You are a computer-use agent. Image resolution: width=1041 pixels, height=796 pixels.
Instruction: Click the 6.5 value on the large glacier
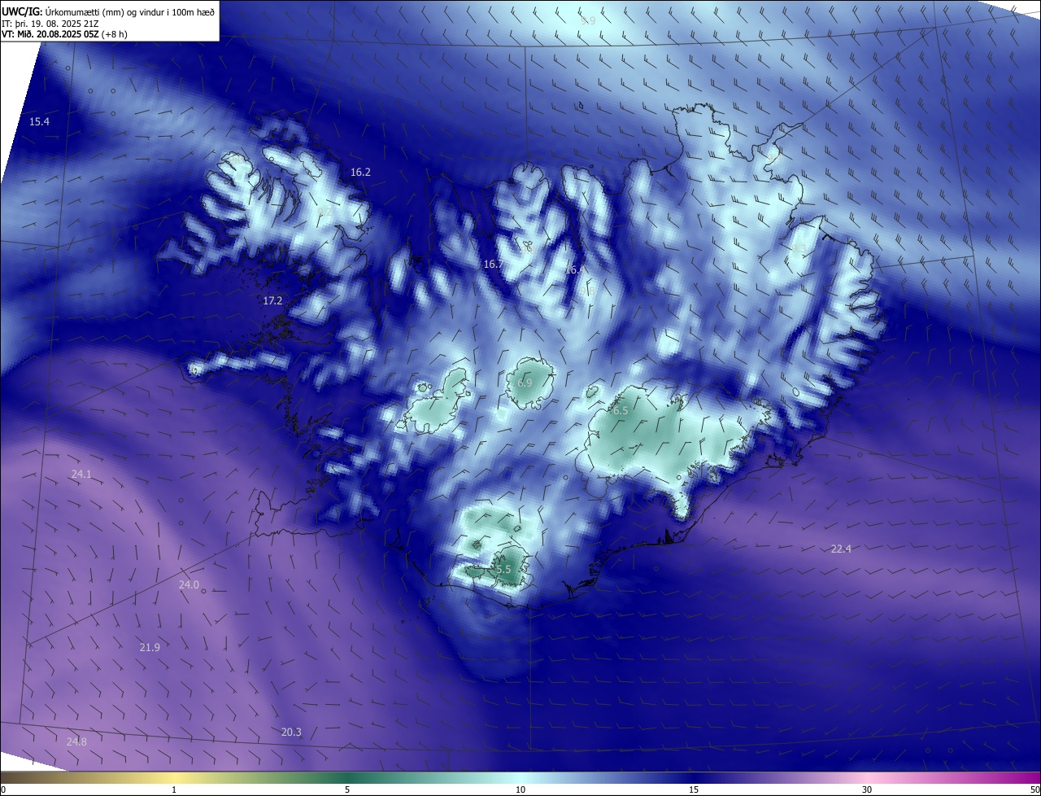621,411
